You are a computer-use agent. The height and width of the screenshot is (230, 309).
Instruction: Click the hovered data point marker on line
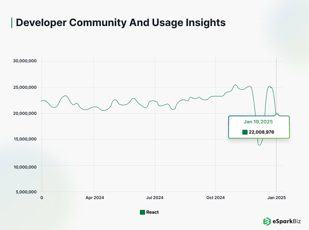(277, 114)
